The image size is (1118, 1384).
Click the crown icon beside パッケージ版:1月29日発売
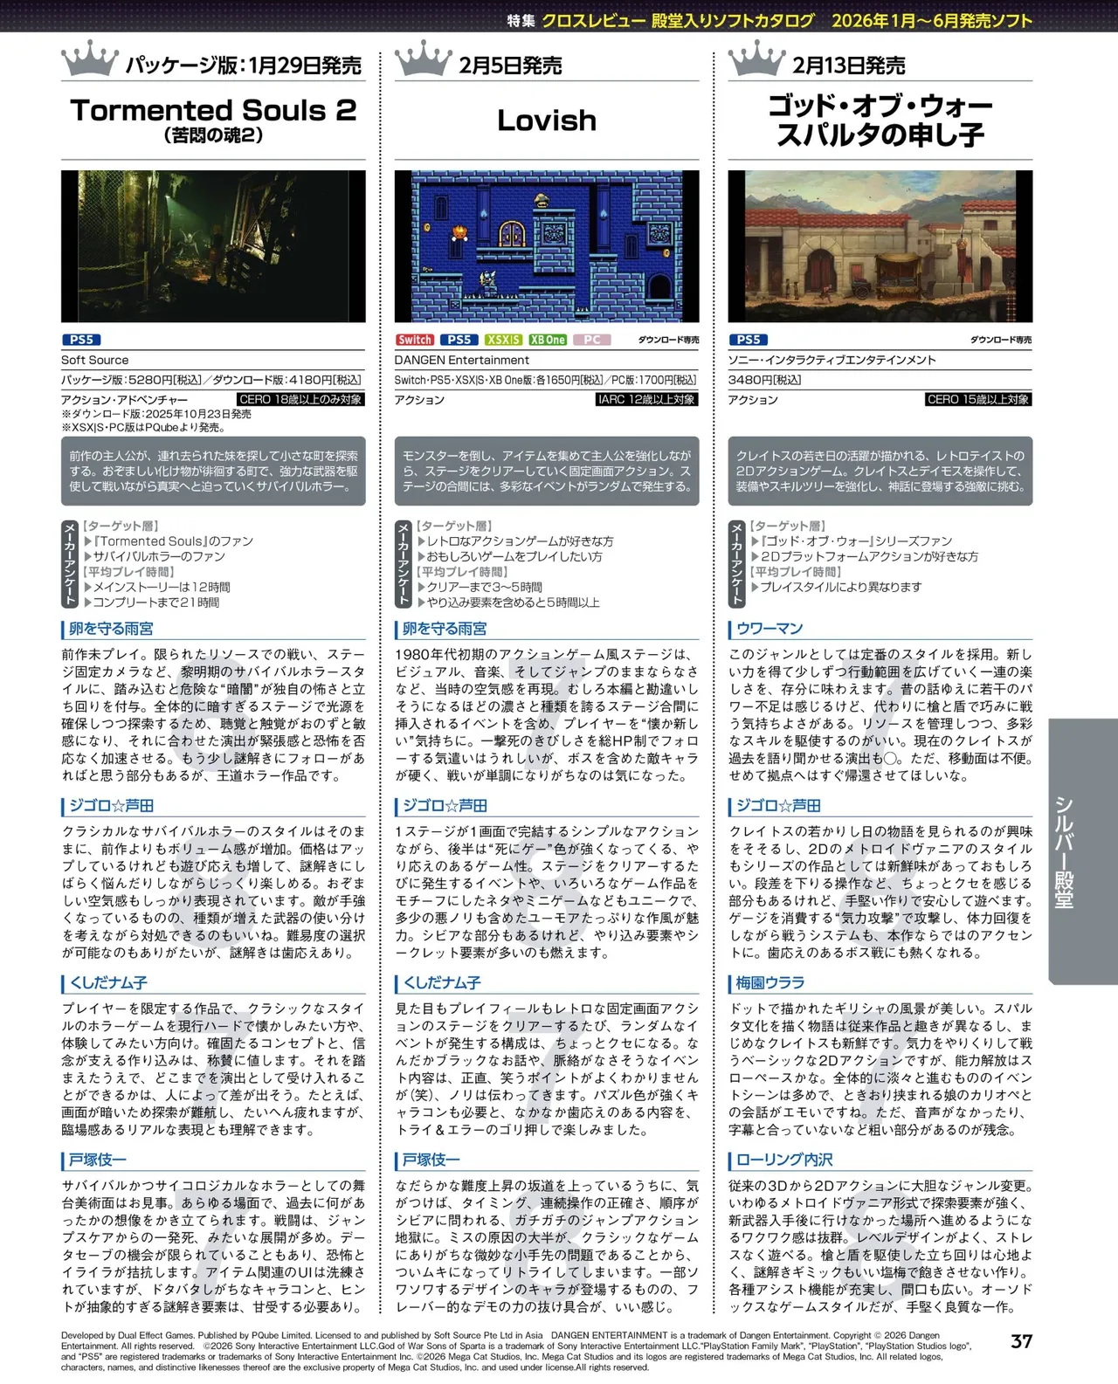(90, 59)
